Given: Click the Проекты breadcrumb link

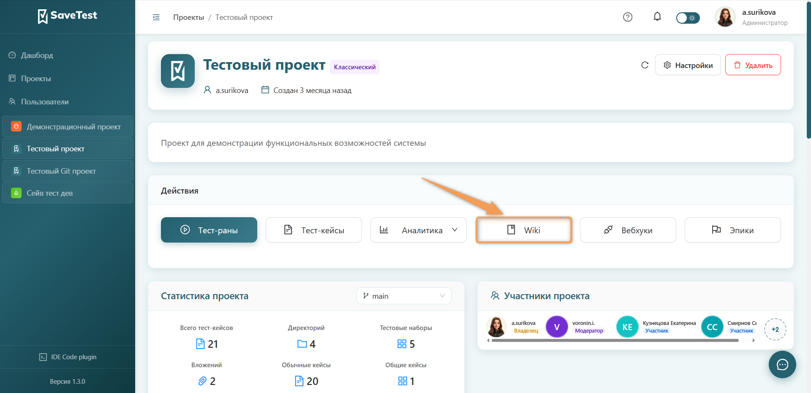Looking at the screenshot, I should coord(188,17).
